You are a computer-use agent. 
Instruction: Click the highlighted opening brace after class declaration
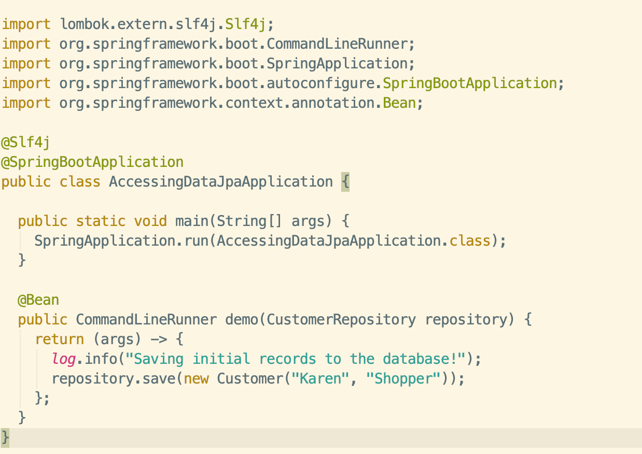click(x=346, y=181)
